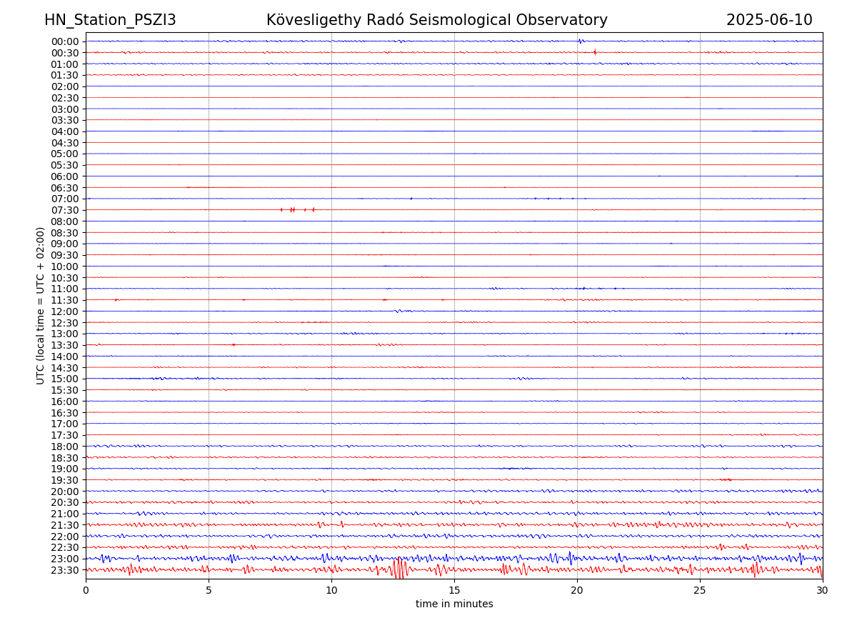857x643 pixels.
Task: Click the Kövesligethy Radó Seismological Observatory title
Action: point(436,20)
